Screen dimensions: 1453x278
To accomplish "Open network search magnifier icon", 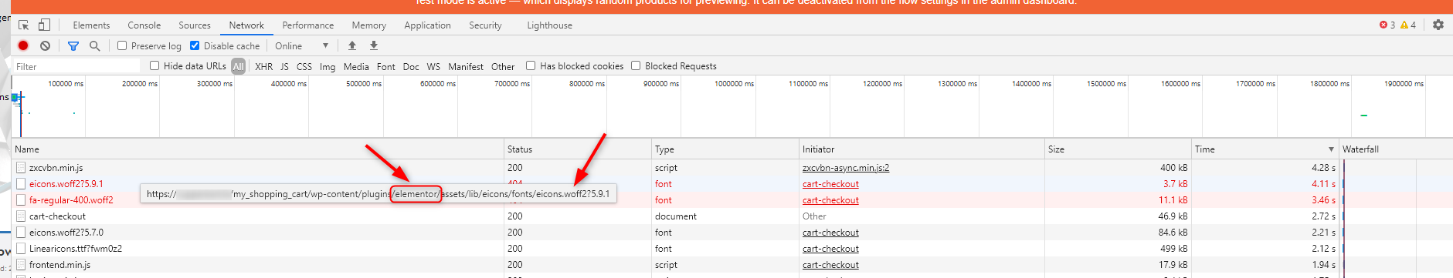I will (95, 46).
